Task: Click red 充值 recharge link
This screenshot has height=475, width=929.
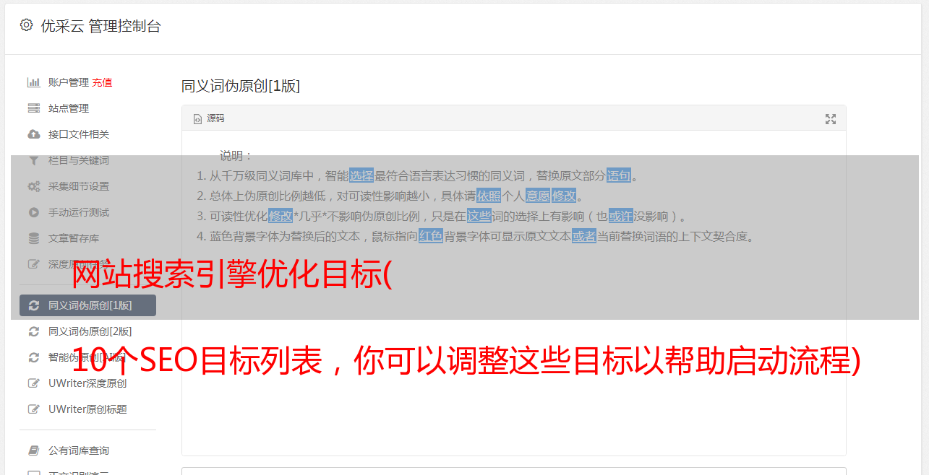Action: click(102, 82)
